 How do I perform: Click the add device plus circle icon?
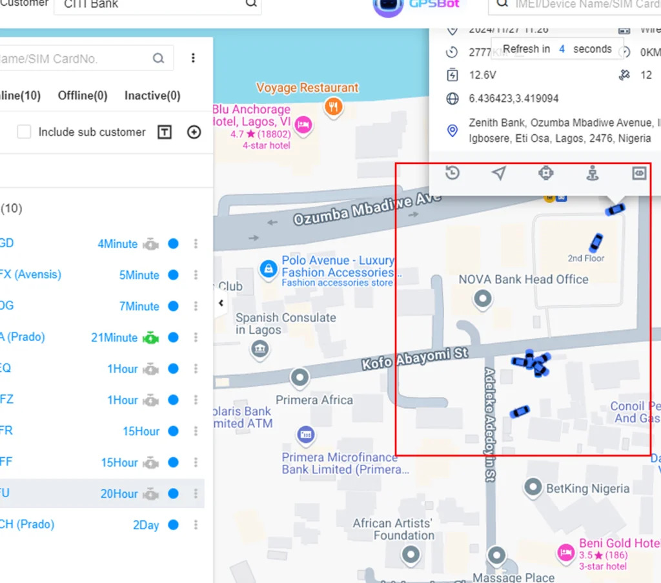[194, 132]
